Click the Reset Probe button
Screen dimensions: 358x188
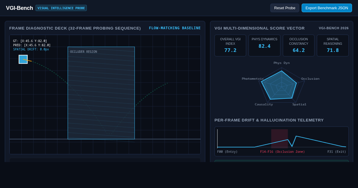pyautogui.click(x=285, y=8)
